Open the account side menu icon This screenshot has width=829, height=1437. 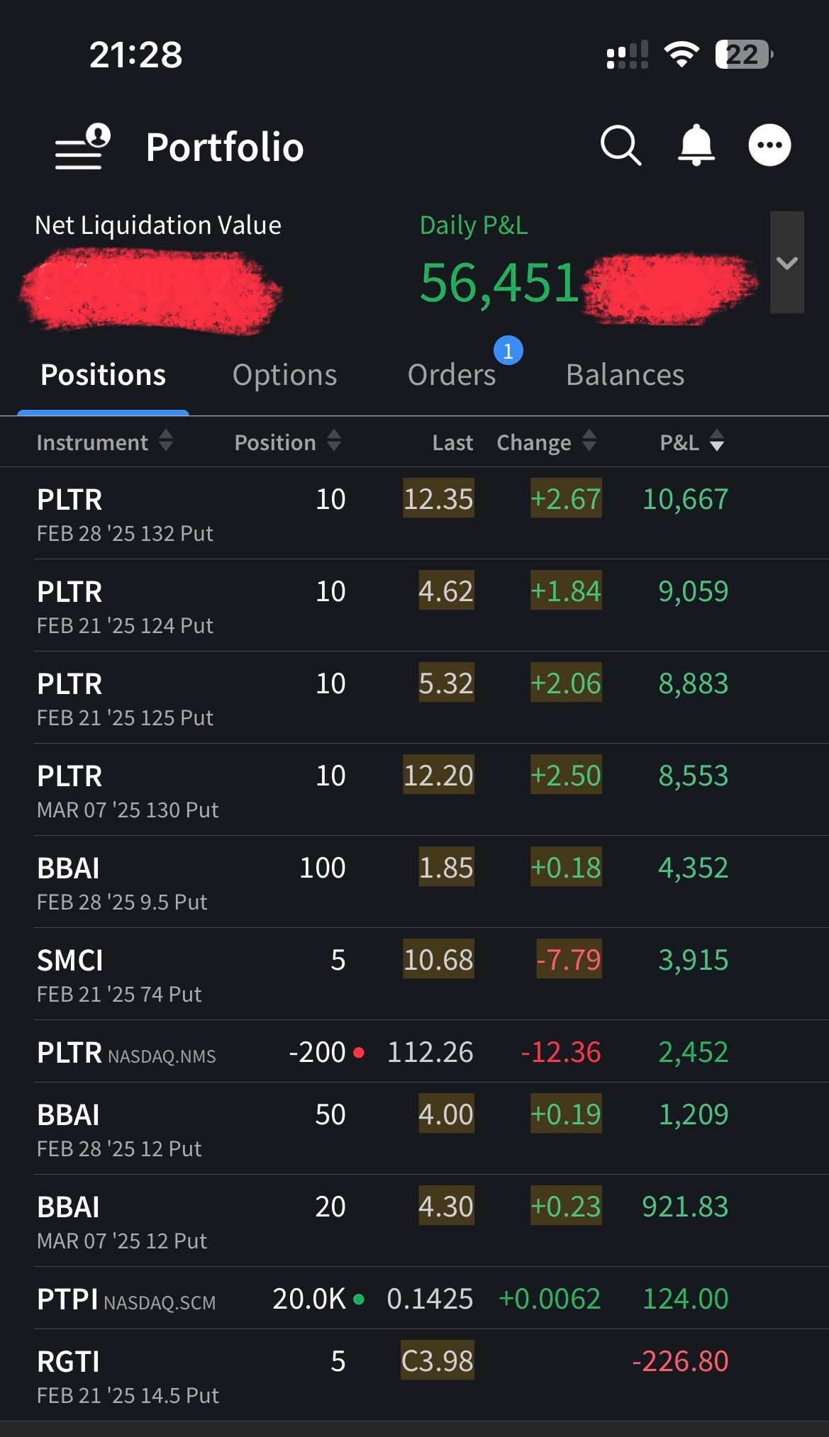[82, 147]
